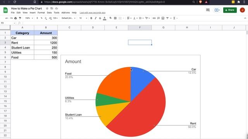The width and height of the screenshot is (248, 139).
Task: Open text wrapping dropdown
Action: [141, 18]
